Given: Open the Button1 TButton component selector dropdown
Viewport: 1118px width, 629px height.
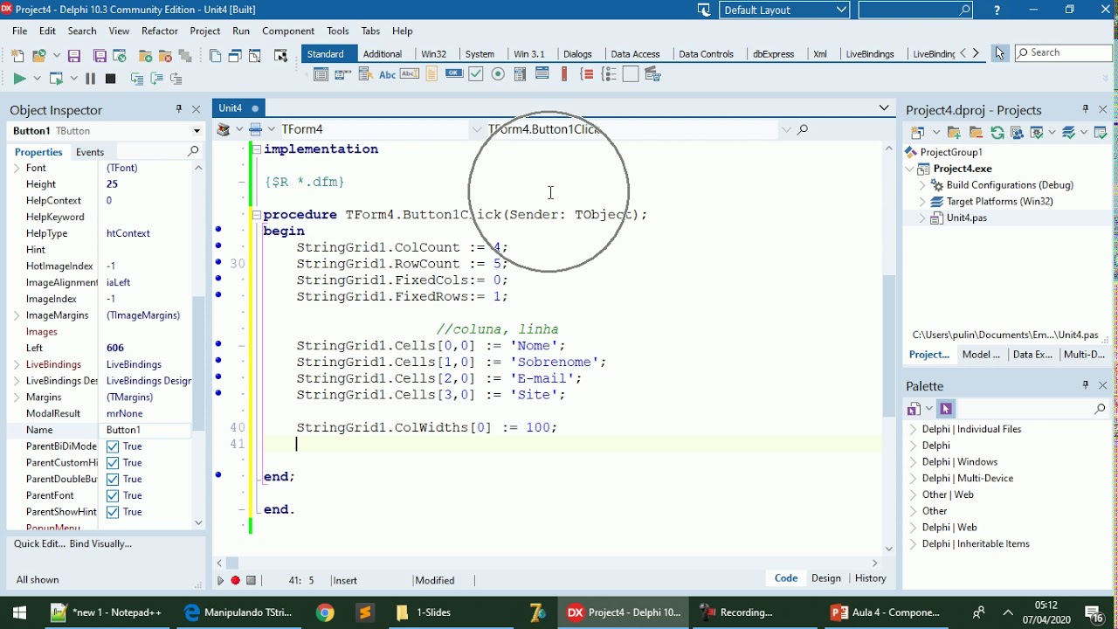Looking at the screenshot, I should [197, 131].
